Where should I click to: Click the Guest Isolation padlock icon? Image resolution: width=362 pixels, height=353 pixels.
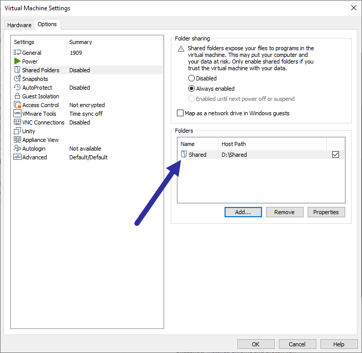(x=17, y=96)
